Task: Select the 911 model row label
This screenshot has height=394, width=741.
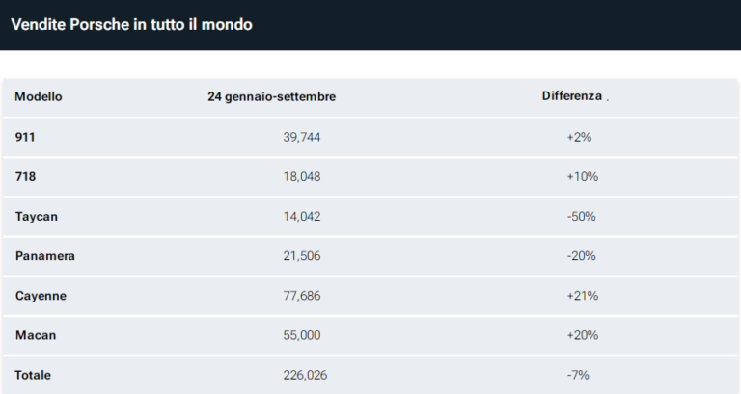Action: tap(26, 137)
